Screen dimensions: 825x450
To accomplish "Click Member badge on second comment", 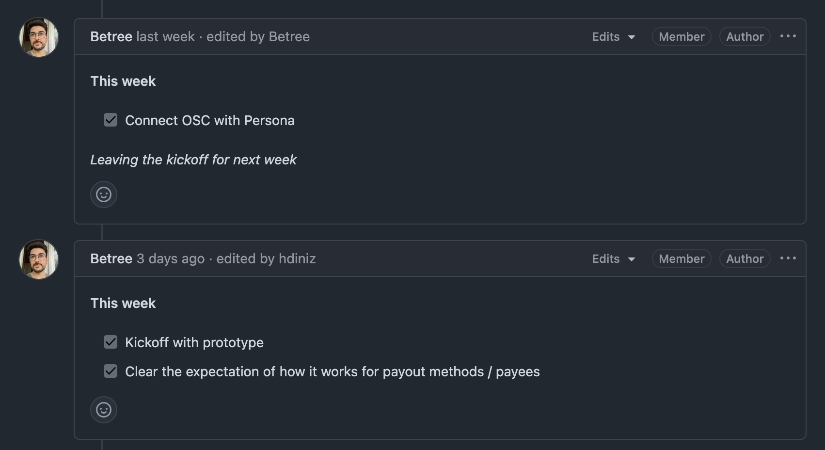I will point(681,259).
